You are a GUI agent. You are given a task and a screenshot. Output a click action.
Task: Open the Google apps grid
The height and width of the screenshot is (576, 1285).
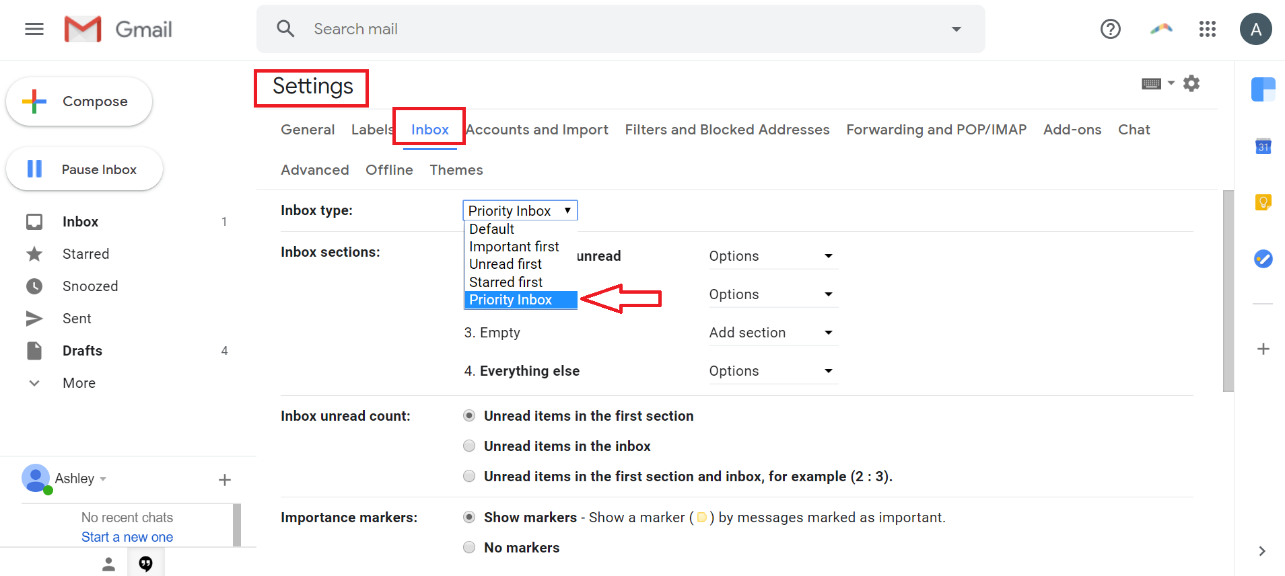click(x=1207, y=29)
